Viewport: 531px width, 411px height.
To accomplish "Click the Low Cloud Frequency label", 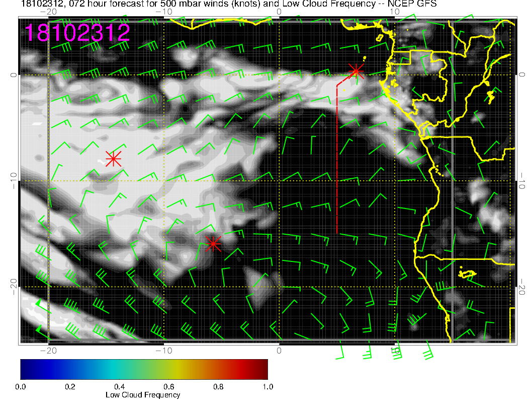I will pos(143,395).
